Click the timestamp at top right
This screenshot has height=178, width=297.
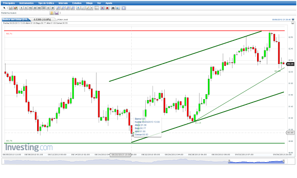point(282,19)
